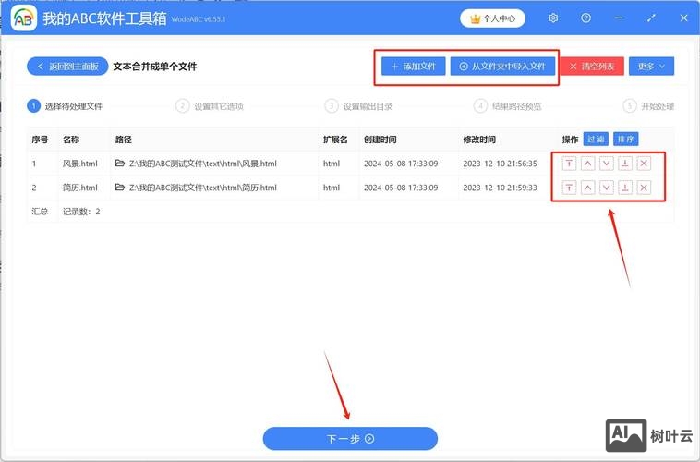This screenshot has width=700, height=462.
Task: Select step 5 开始处理
Action: (x=648, y=106)
